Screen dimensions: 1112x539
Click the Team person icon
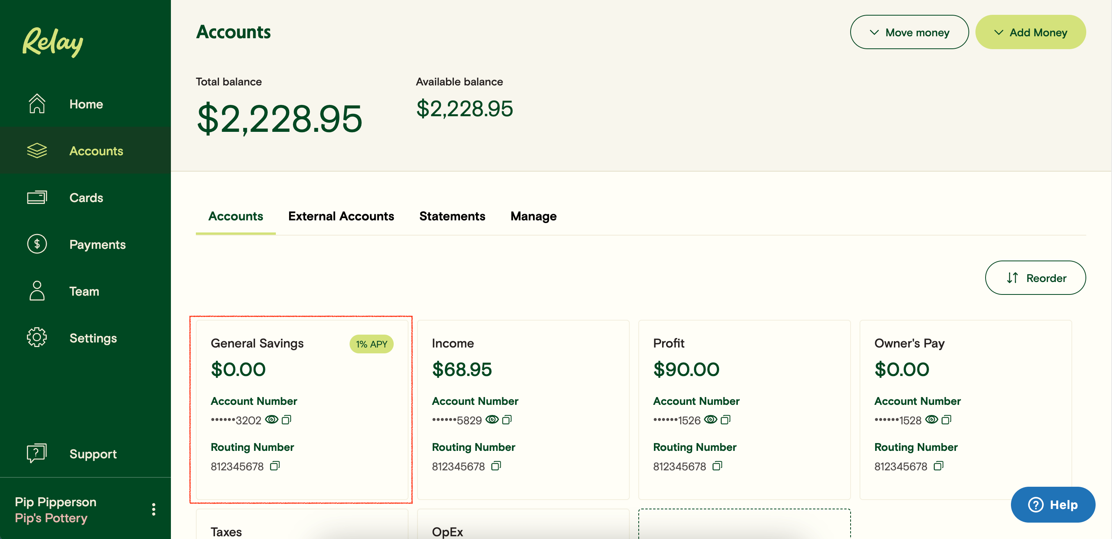click(37, 291)
